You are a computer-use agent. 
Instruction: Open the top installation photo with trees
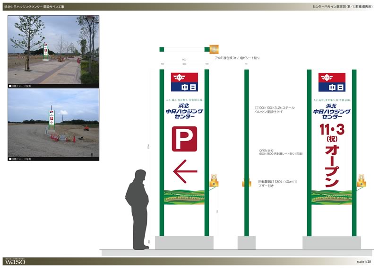(53, 50)
